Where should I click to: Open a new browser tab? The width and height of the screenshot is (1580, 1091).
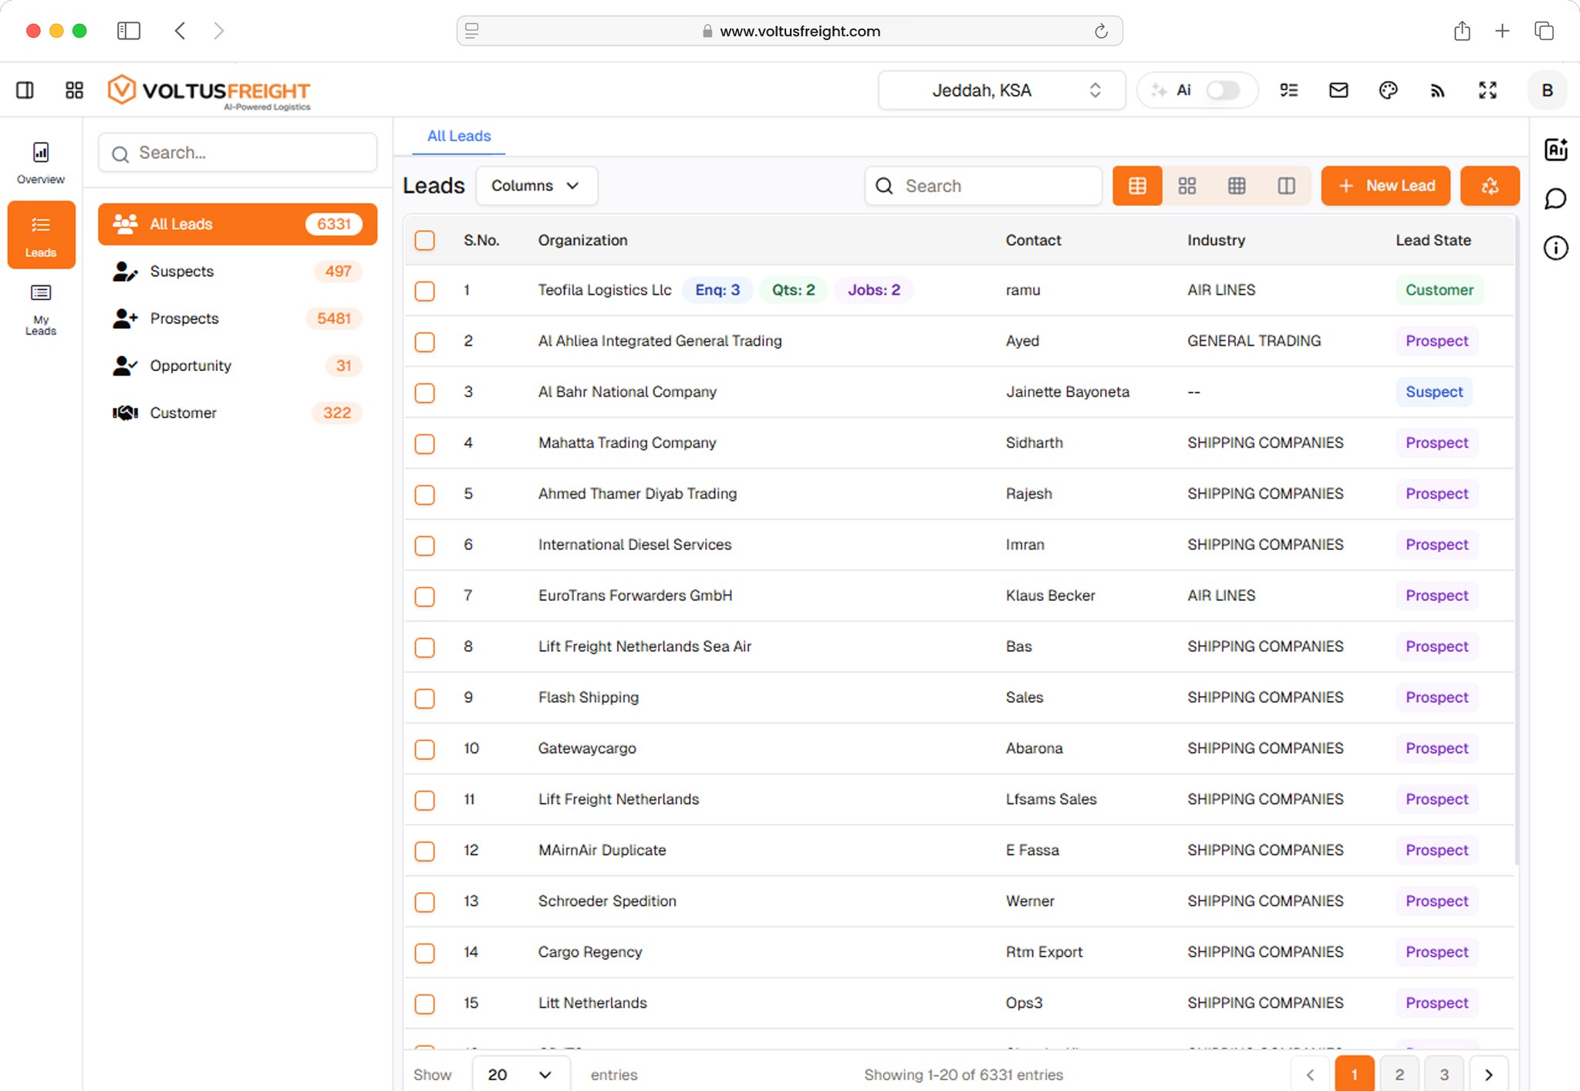[x=1502, y=31]
